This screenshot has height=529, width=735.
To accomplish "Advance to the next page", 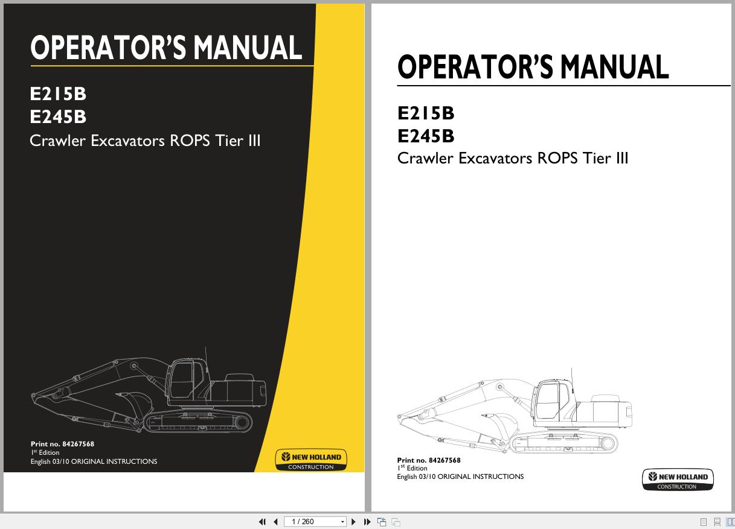I will [x=353, y=521].
